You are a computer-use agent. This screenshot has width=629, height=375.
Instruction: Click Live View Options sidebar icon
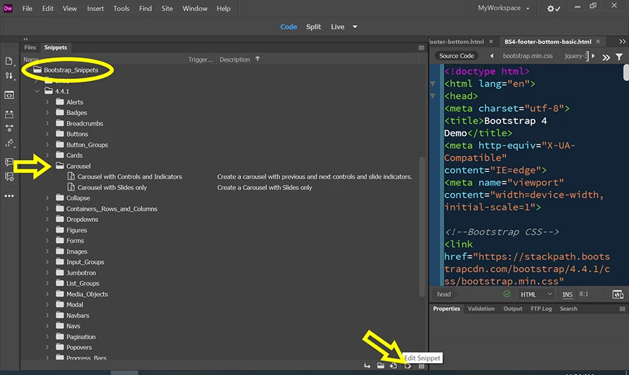click(x=9, y=96)
